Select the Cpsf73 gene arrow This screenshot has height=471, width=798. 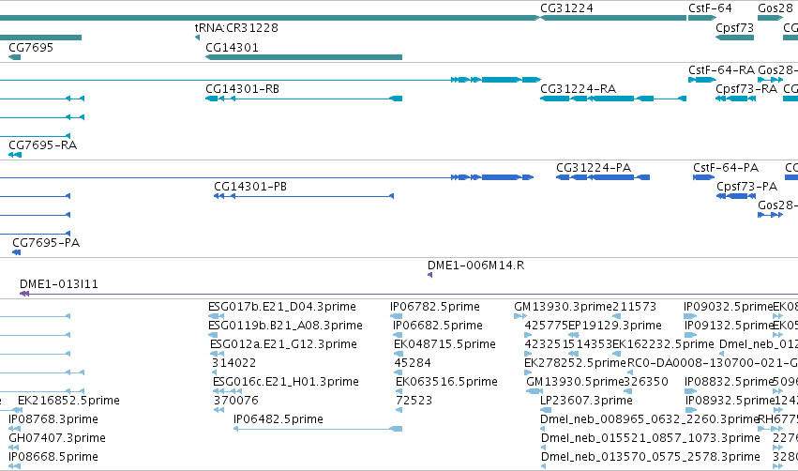pos(734,38)
